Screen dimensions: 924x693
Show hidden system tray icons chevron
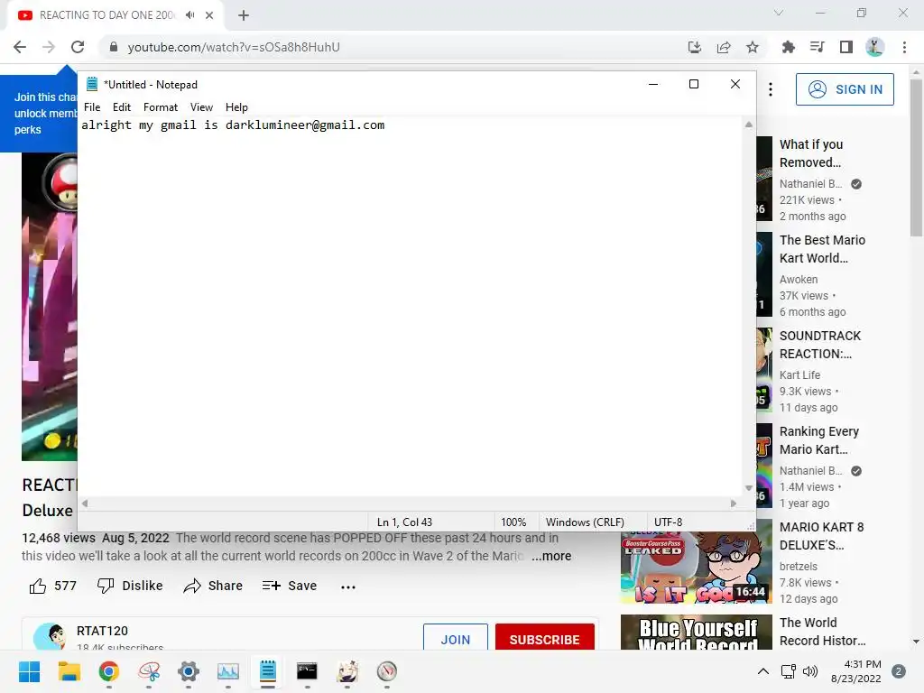pos(762,671)
